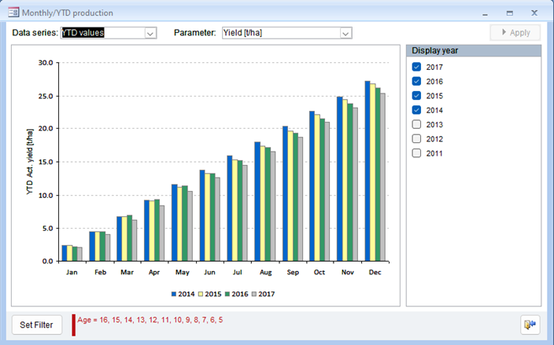
Task: Click the Sep label on the chart axis
Action: [293, 273]
